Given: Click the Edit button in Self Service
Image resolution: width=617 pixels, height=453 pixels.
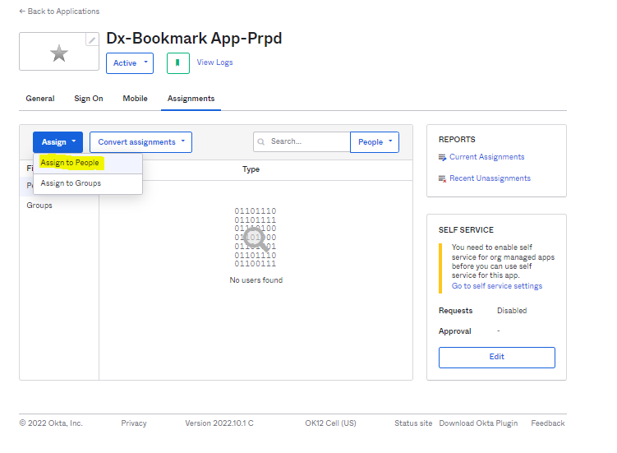Looking at the screenshot, I should tap(496, 357).
